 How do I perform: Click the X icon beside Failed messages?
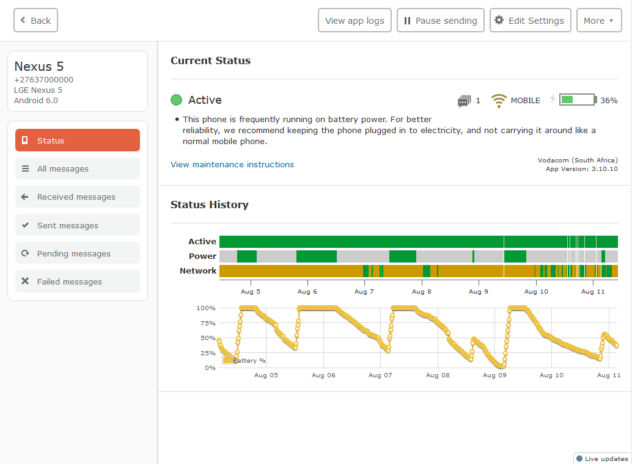click(25, 281)
